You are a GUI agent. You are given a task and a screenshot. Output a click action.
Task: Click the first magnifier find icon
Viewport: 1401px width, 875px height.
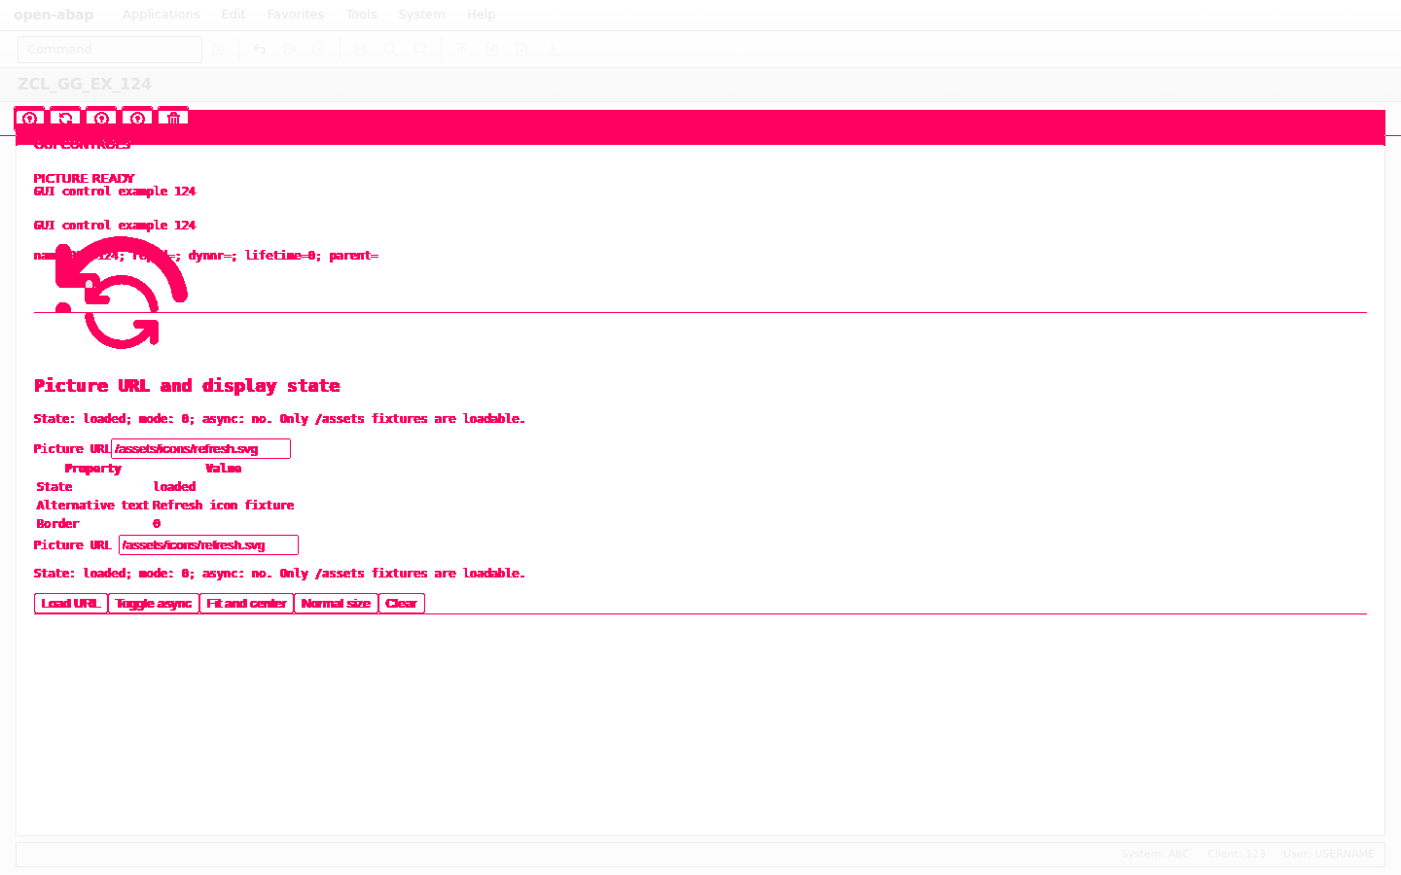pos(390,50)
